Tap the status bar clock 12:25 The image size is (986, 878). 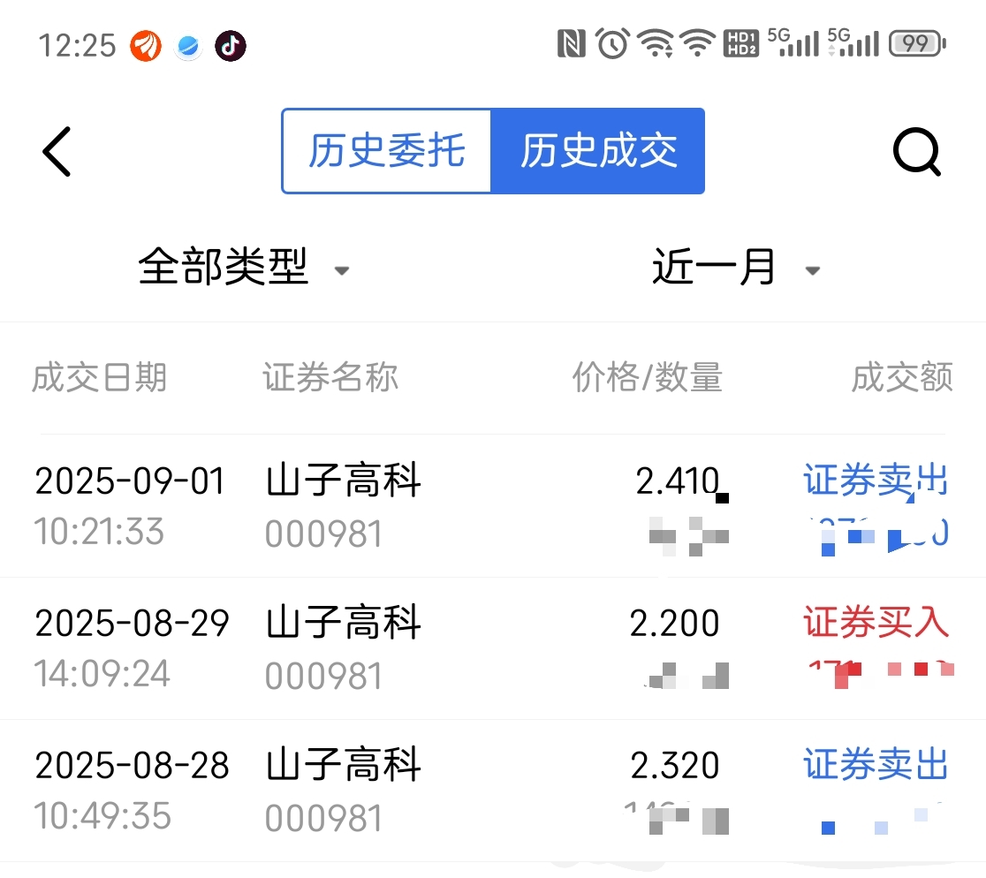(77, 46)
